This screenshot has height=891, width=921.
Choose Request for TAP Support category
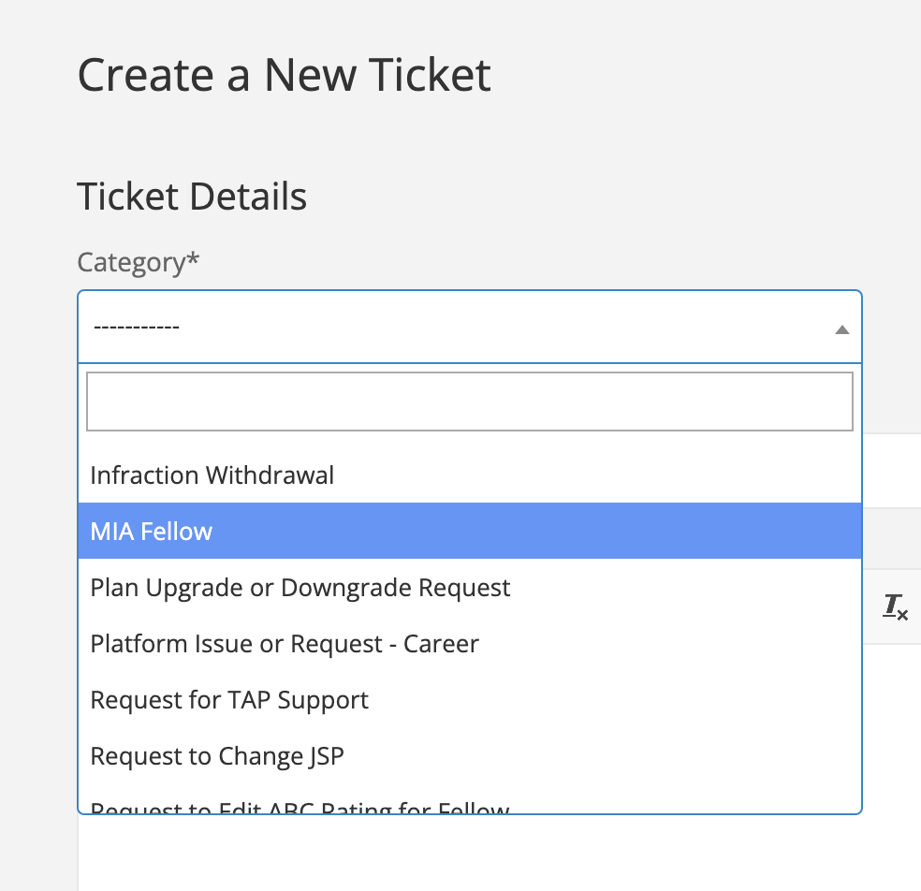pyautogui.click(x=229, y=700)
